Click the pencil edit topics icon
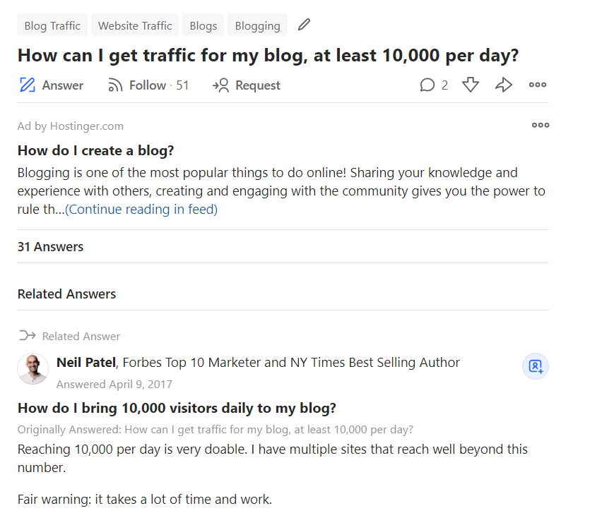The image size is (602, 513). tap(304, 25)
